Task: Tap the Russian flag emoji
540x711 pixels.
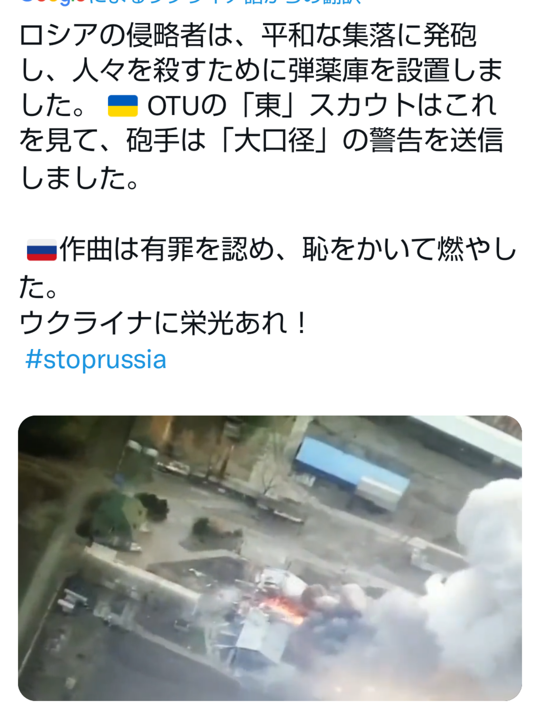Action: pyautogui.click(x=42, y=250)
